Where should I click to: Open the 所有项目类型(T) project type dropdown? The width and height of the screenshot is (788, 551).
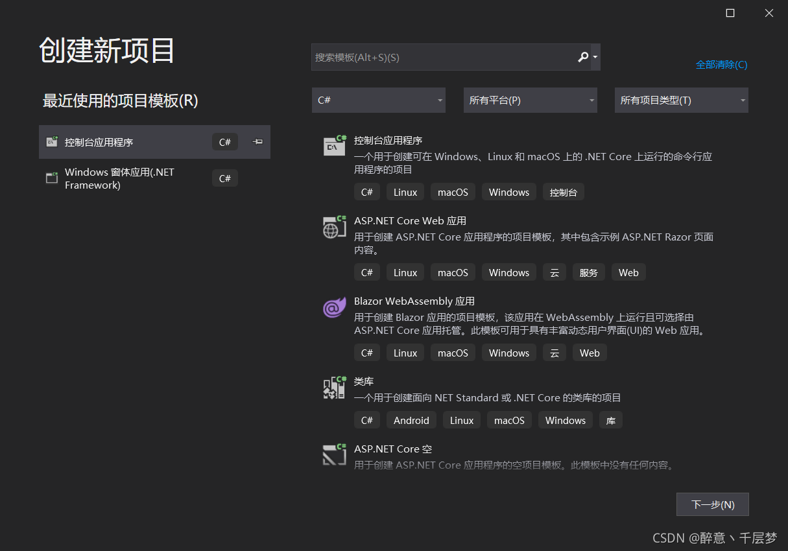pyautogui.click(x=682, y=100)
